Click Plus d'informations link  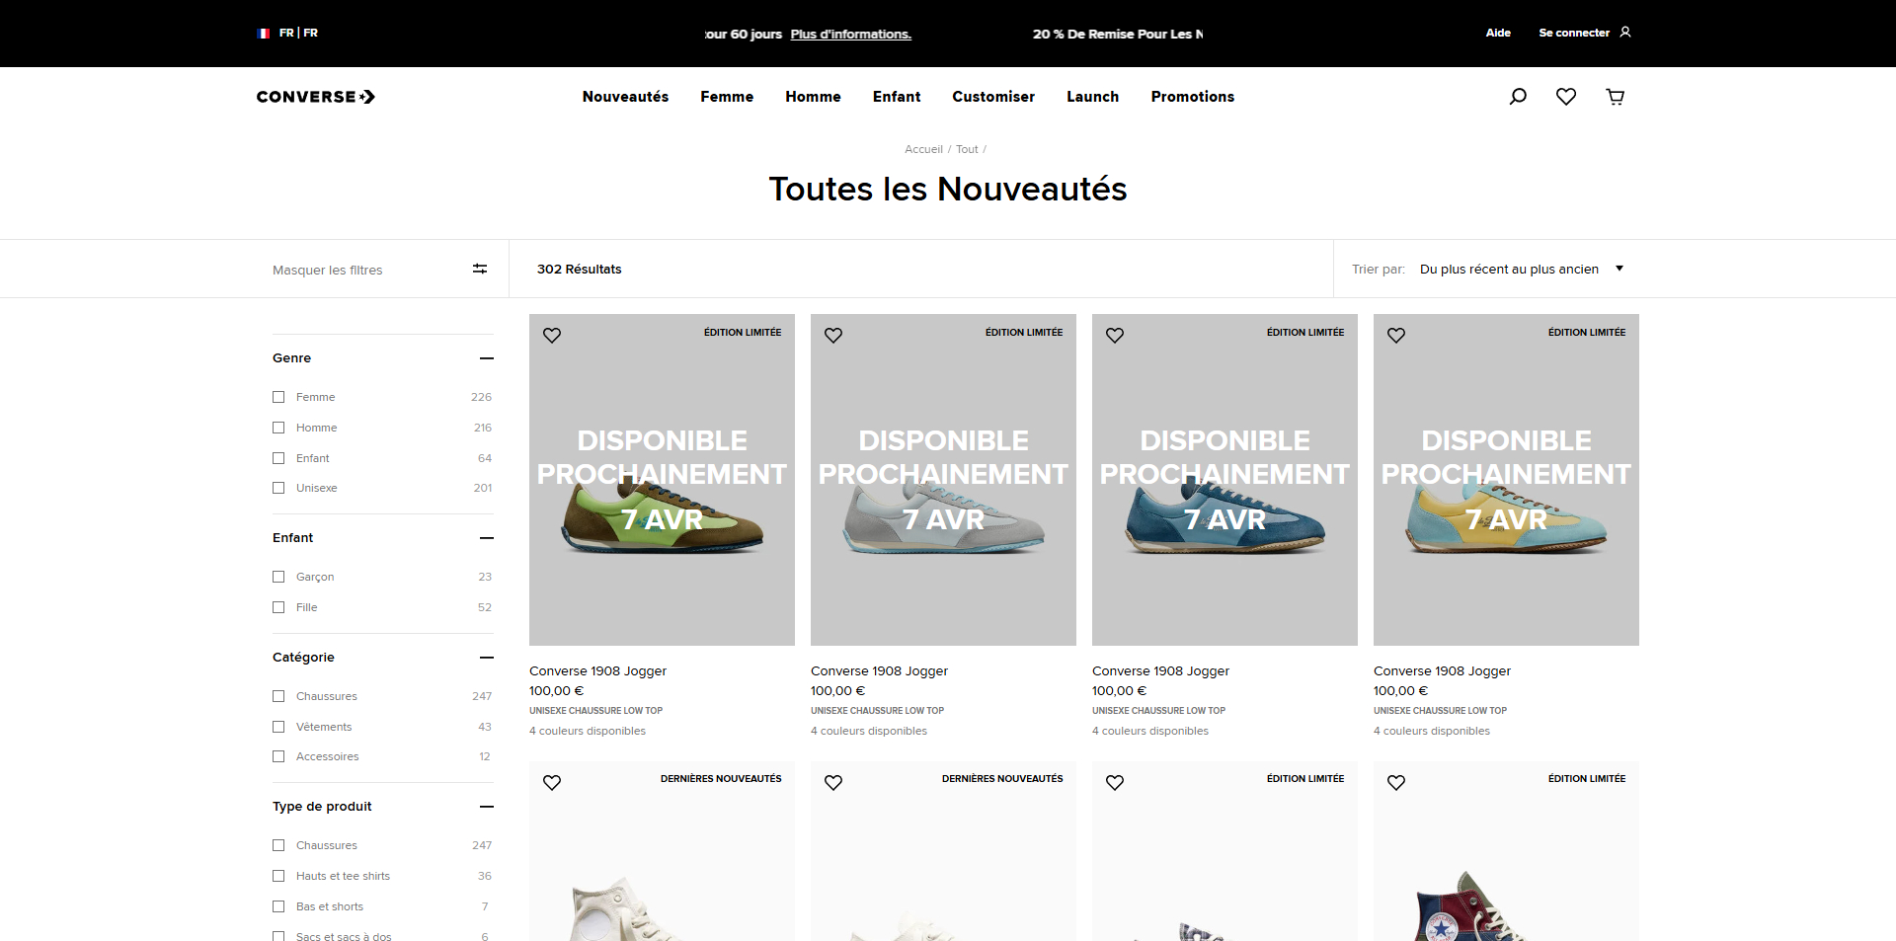pos(850,34)
